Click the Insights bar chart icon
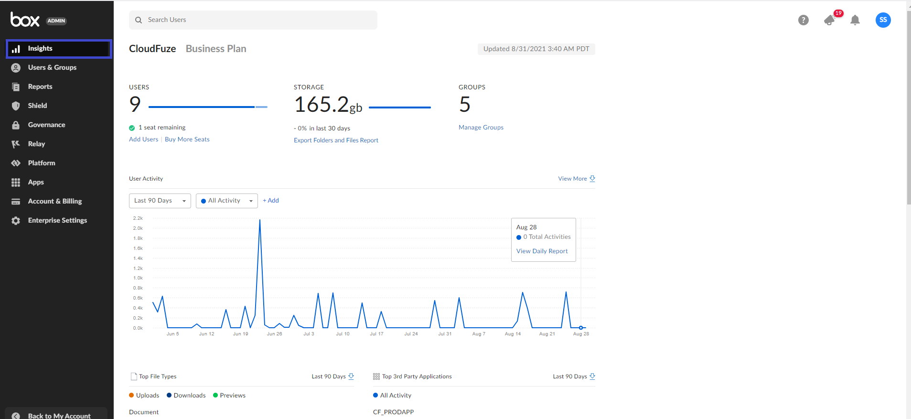This screenshot has height=419, width=911. pyautogui.click(x=16, y=49)
